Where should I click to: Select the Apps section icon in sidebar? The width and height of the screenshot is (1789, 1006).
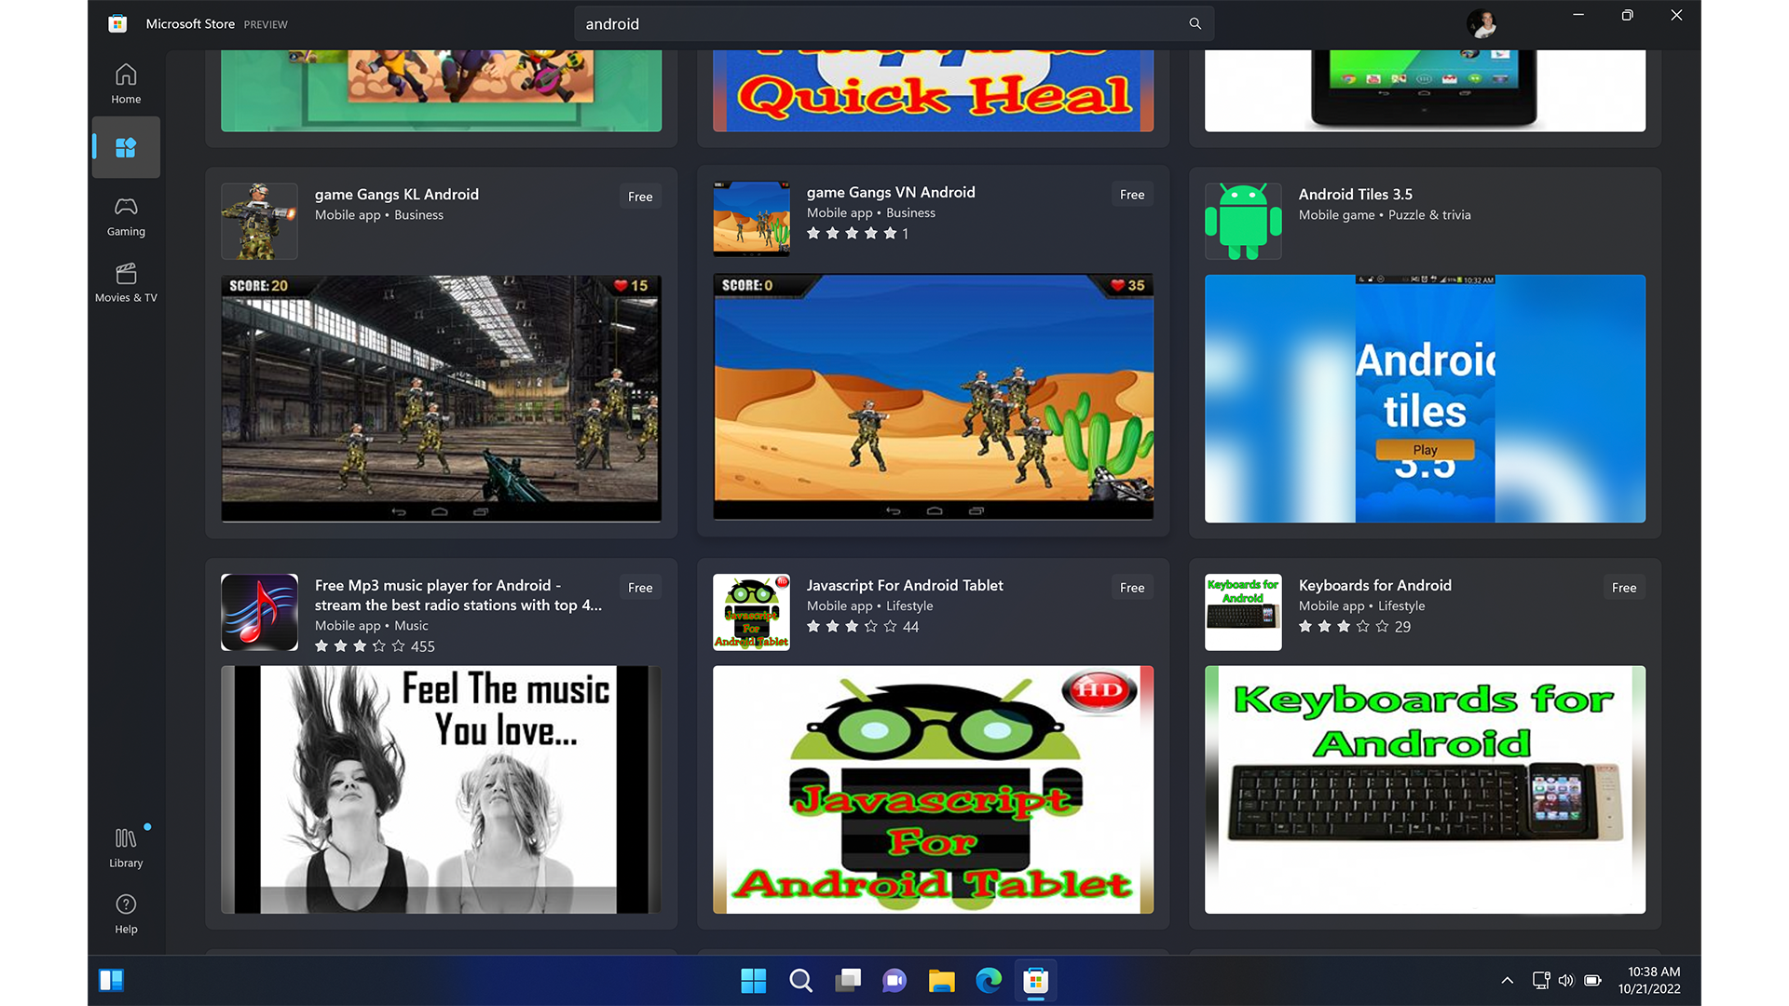point(126,147)
